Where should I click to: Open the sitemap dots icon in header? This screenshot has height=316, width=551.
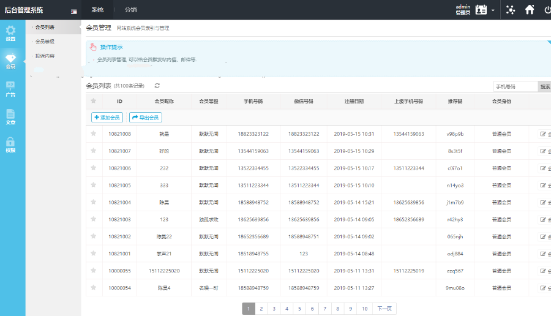click(511, 10)
